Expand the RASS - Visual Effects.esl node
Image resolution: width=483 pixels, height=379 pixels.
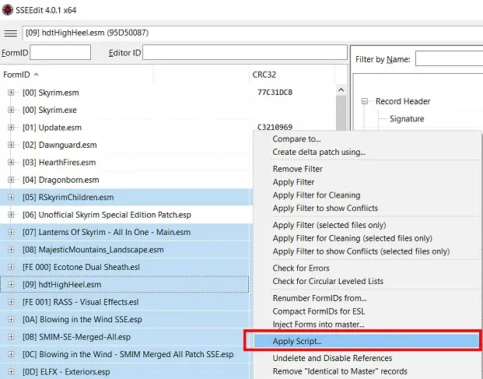(11, 302)
